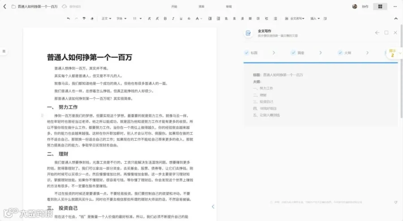The image size is (403, 221).
Task: Open the 字体 font family dropdown
Action: coord(121,18)
